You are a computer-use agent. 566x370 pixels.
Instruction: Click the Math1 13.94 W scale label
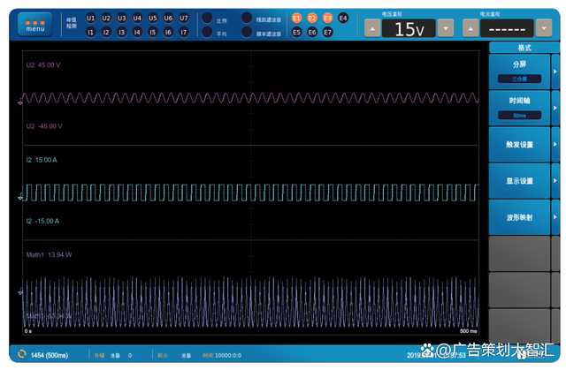click(49, 254)
